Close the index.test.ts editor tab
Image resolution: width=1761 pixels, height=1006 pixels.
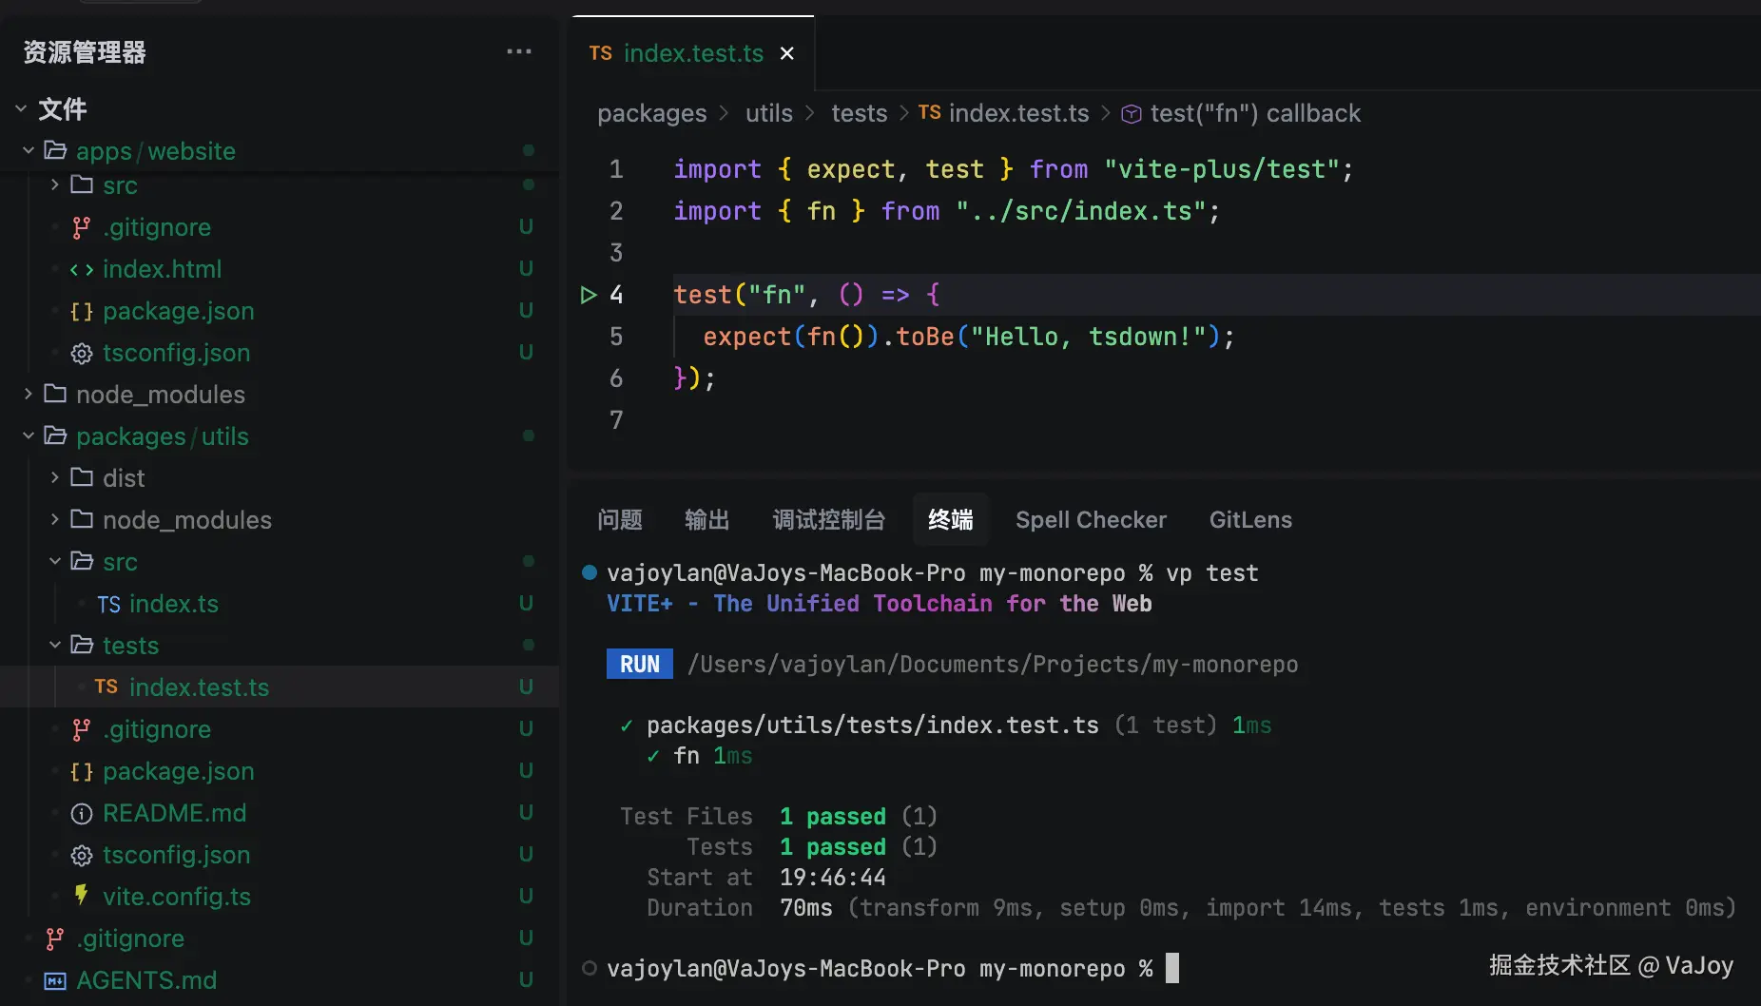click(787, 53)
